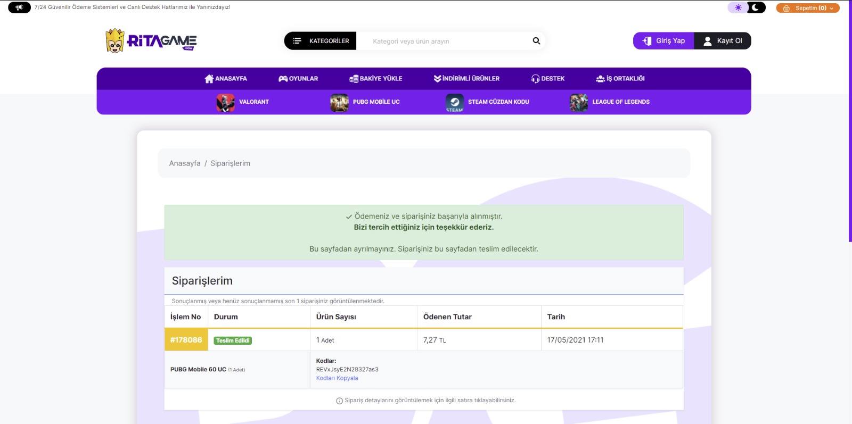Open İş Ortaklığı menu item

tap(620, 79)
